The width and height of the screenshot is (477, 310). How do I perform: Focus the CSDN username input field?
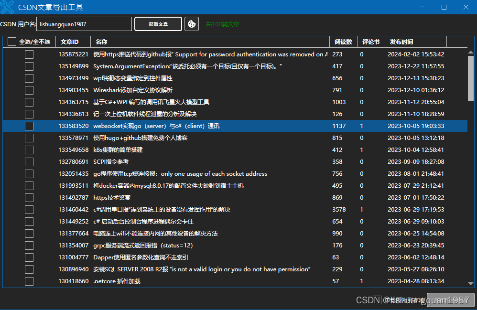[x=84, y=24]
